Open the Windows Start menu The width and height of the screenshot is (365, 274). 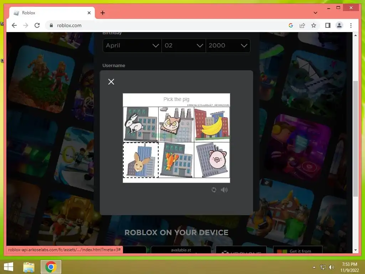click(x=9, y=267)
